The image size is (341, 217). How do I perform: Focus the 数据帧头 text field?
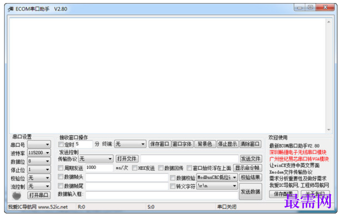127,177
